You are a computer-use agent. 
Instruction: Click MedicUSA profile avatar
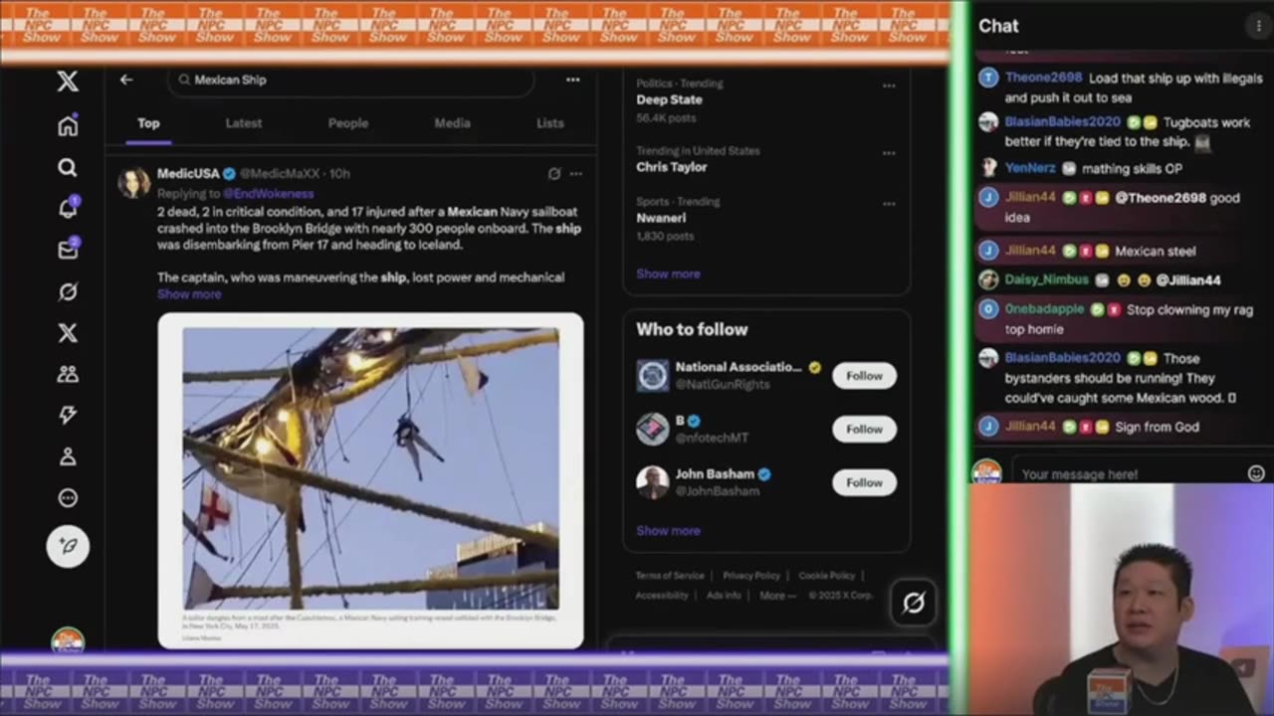coord(133,183)
